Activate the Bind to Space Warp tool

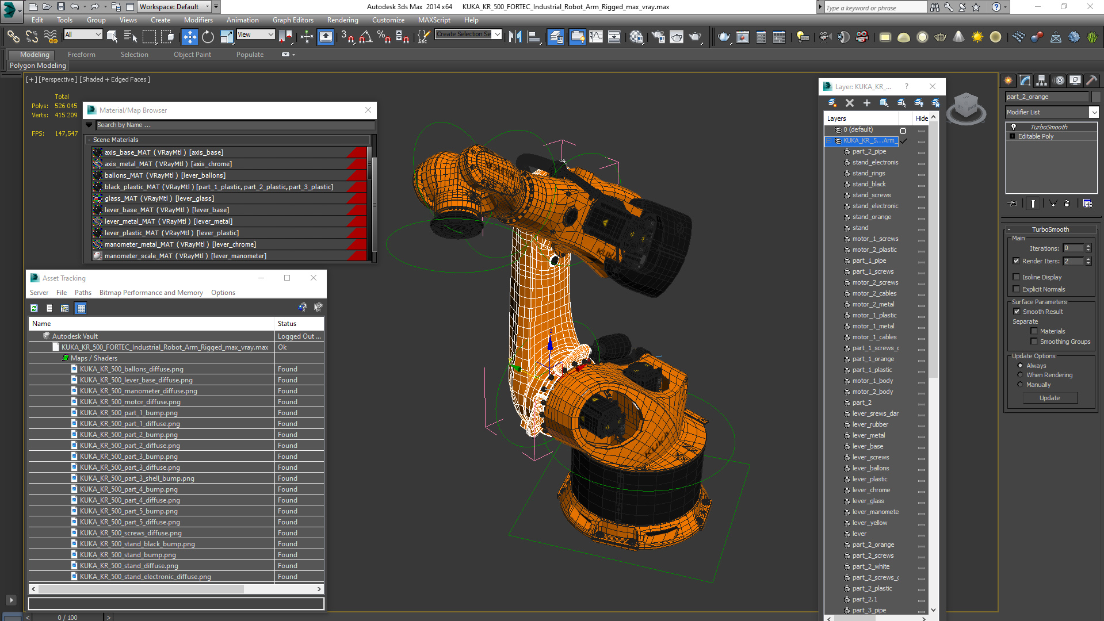pos(51,37)
